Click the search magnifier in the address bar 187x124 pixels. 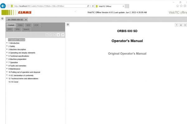point(88,6)
